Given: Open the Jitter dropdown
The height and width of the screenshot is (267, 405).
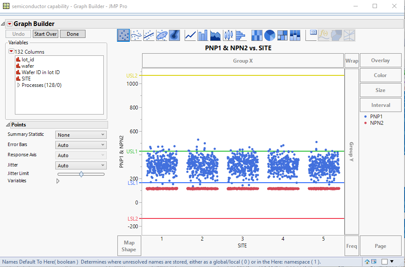Looking at the screenshot, I should 81,166.
